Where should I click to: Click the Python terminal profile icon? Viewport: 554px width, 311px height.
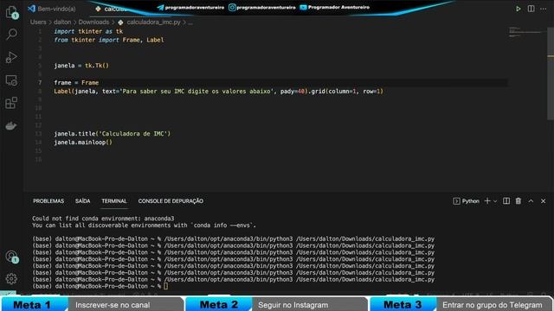click(x=456, y=201)
